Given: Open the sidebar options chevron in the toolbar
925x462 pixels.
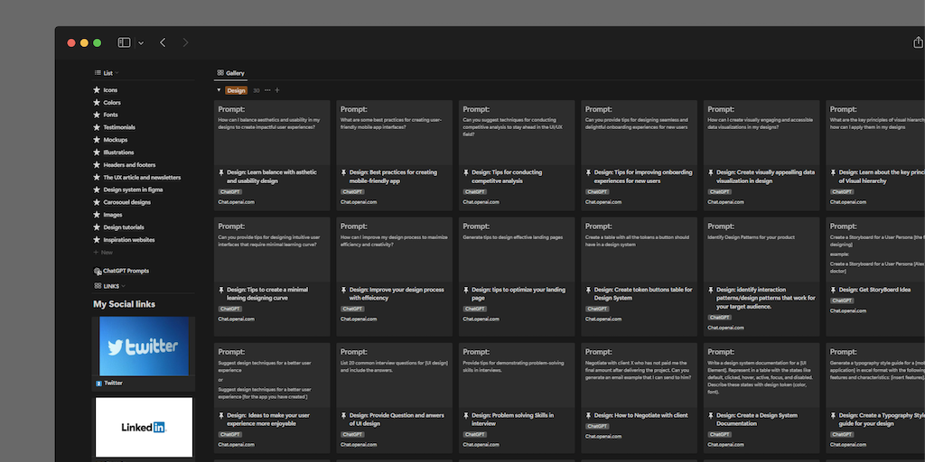Looking at the screenshot, I should point(141,42).
